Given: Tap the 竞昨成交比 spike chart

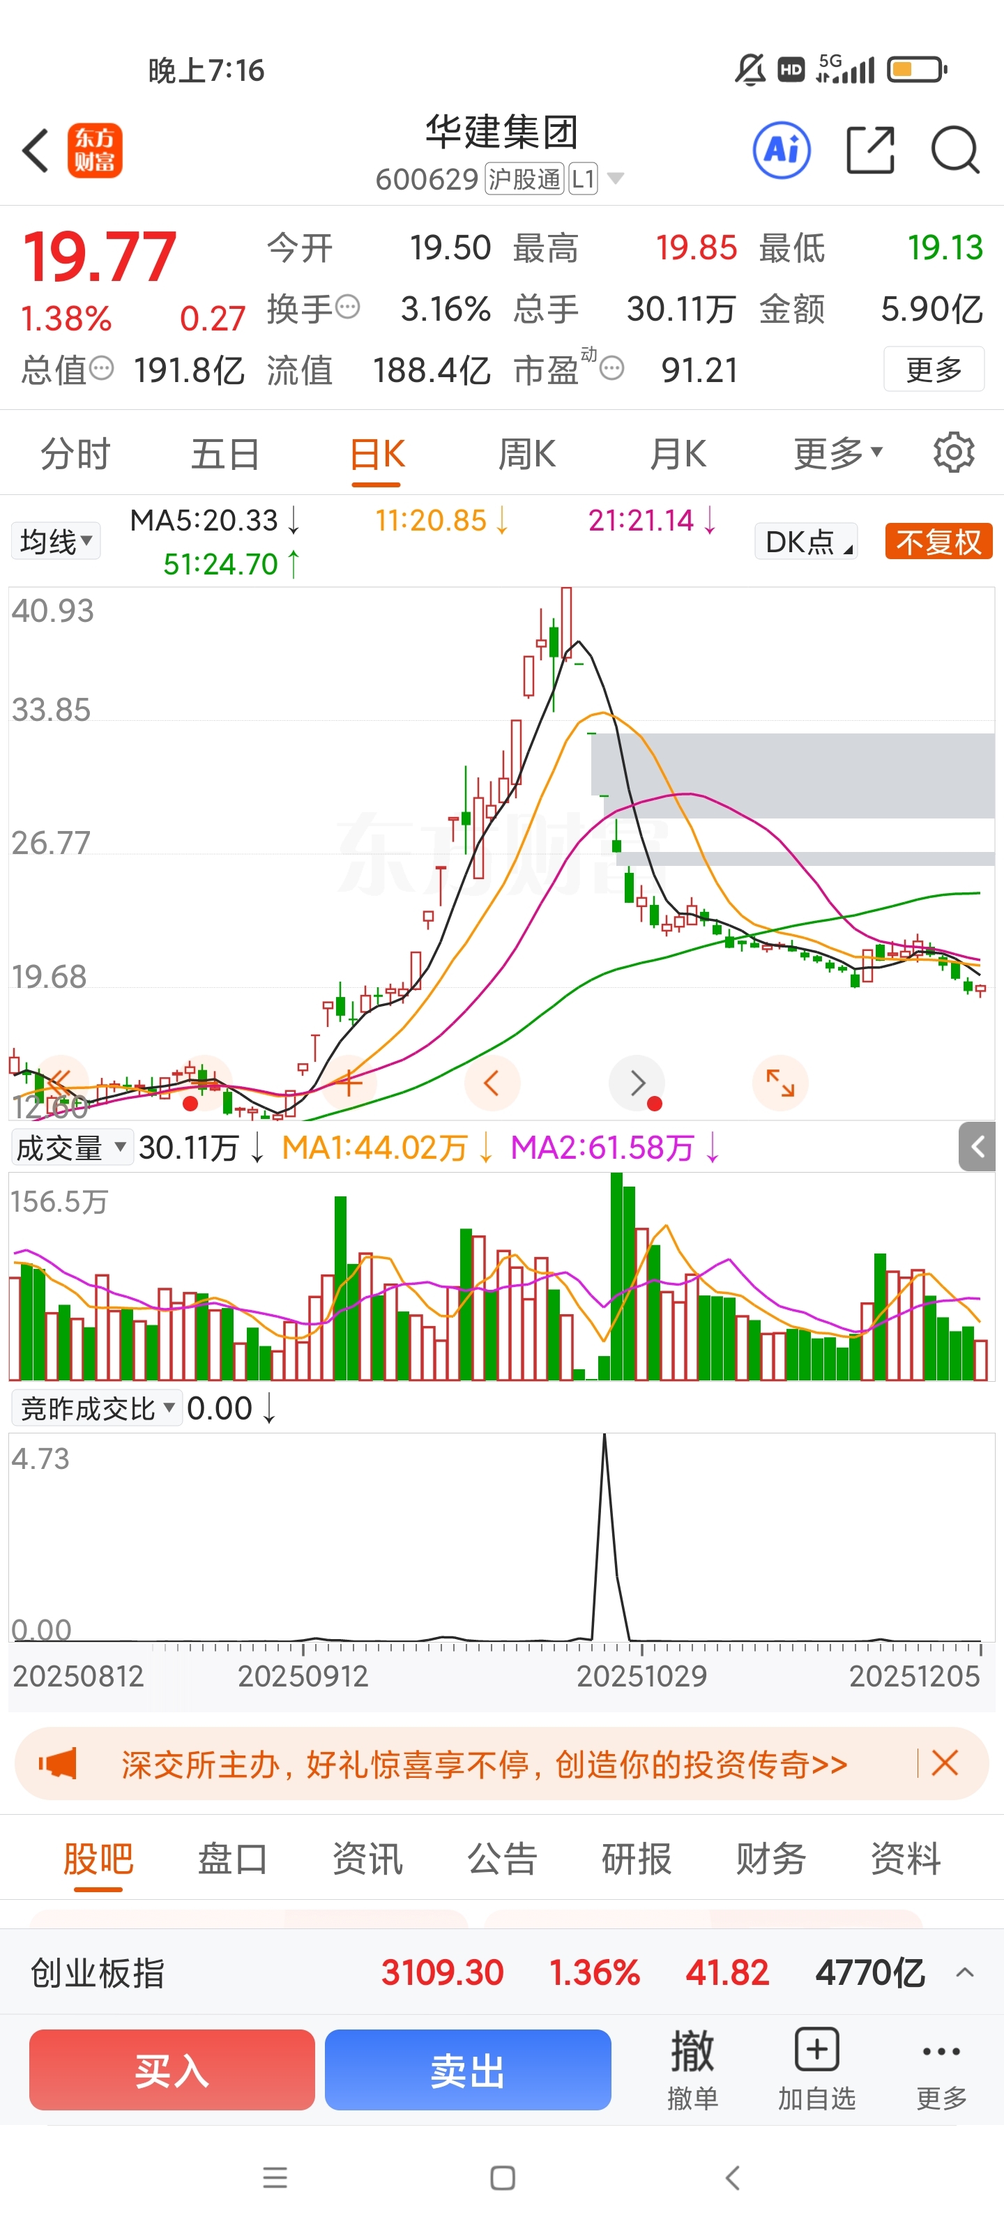Looking at the screenshot, I should [x=501, y=1537].
